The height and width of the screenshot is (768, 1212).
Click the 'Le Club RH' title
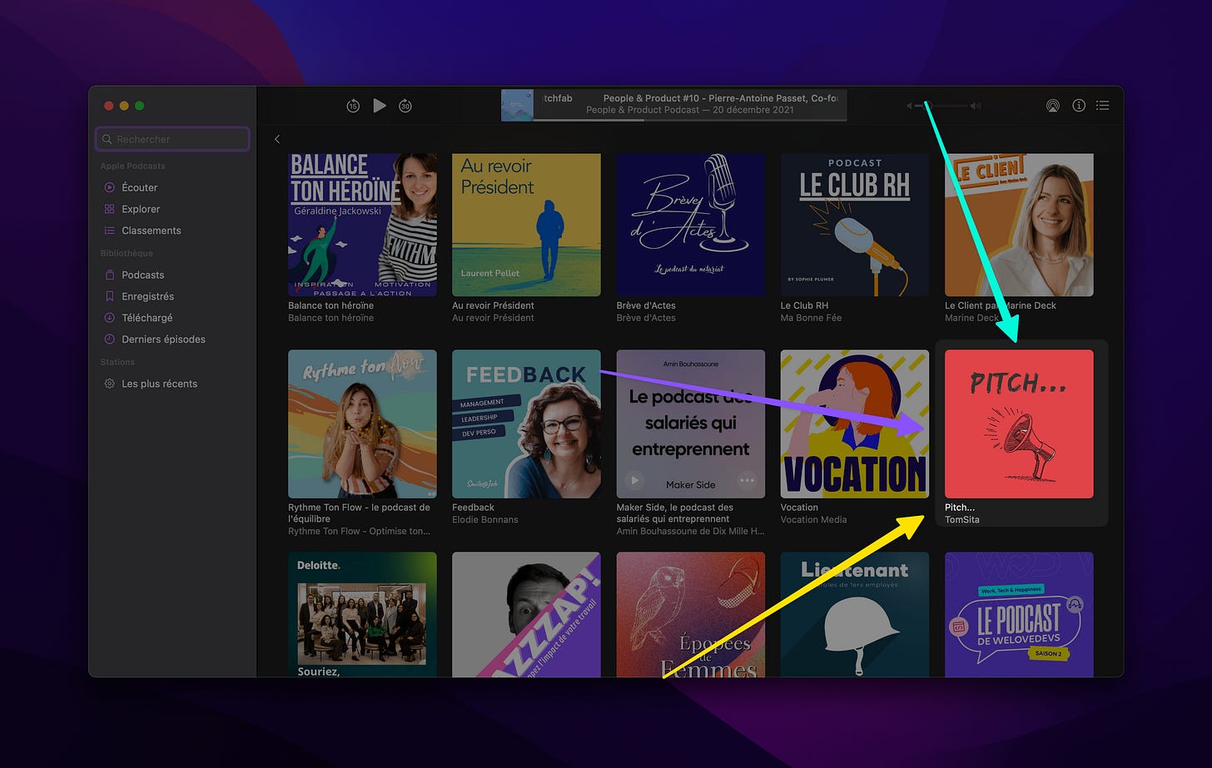(x=804, y=305)
